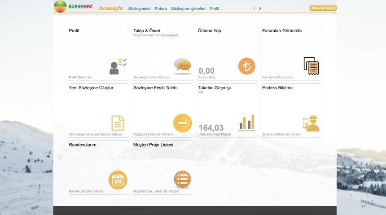Open the calendar appointments icon

pos(118,180)
